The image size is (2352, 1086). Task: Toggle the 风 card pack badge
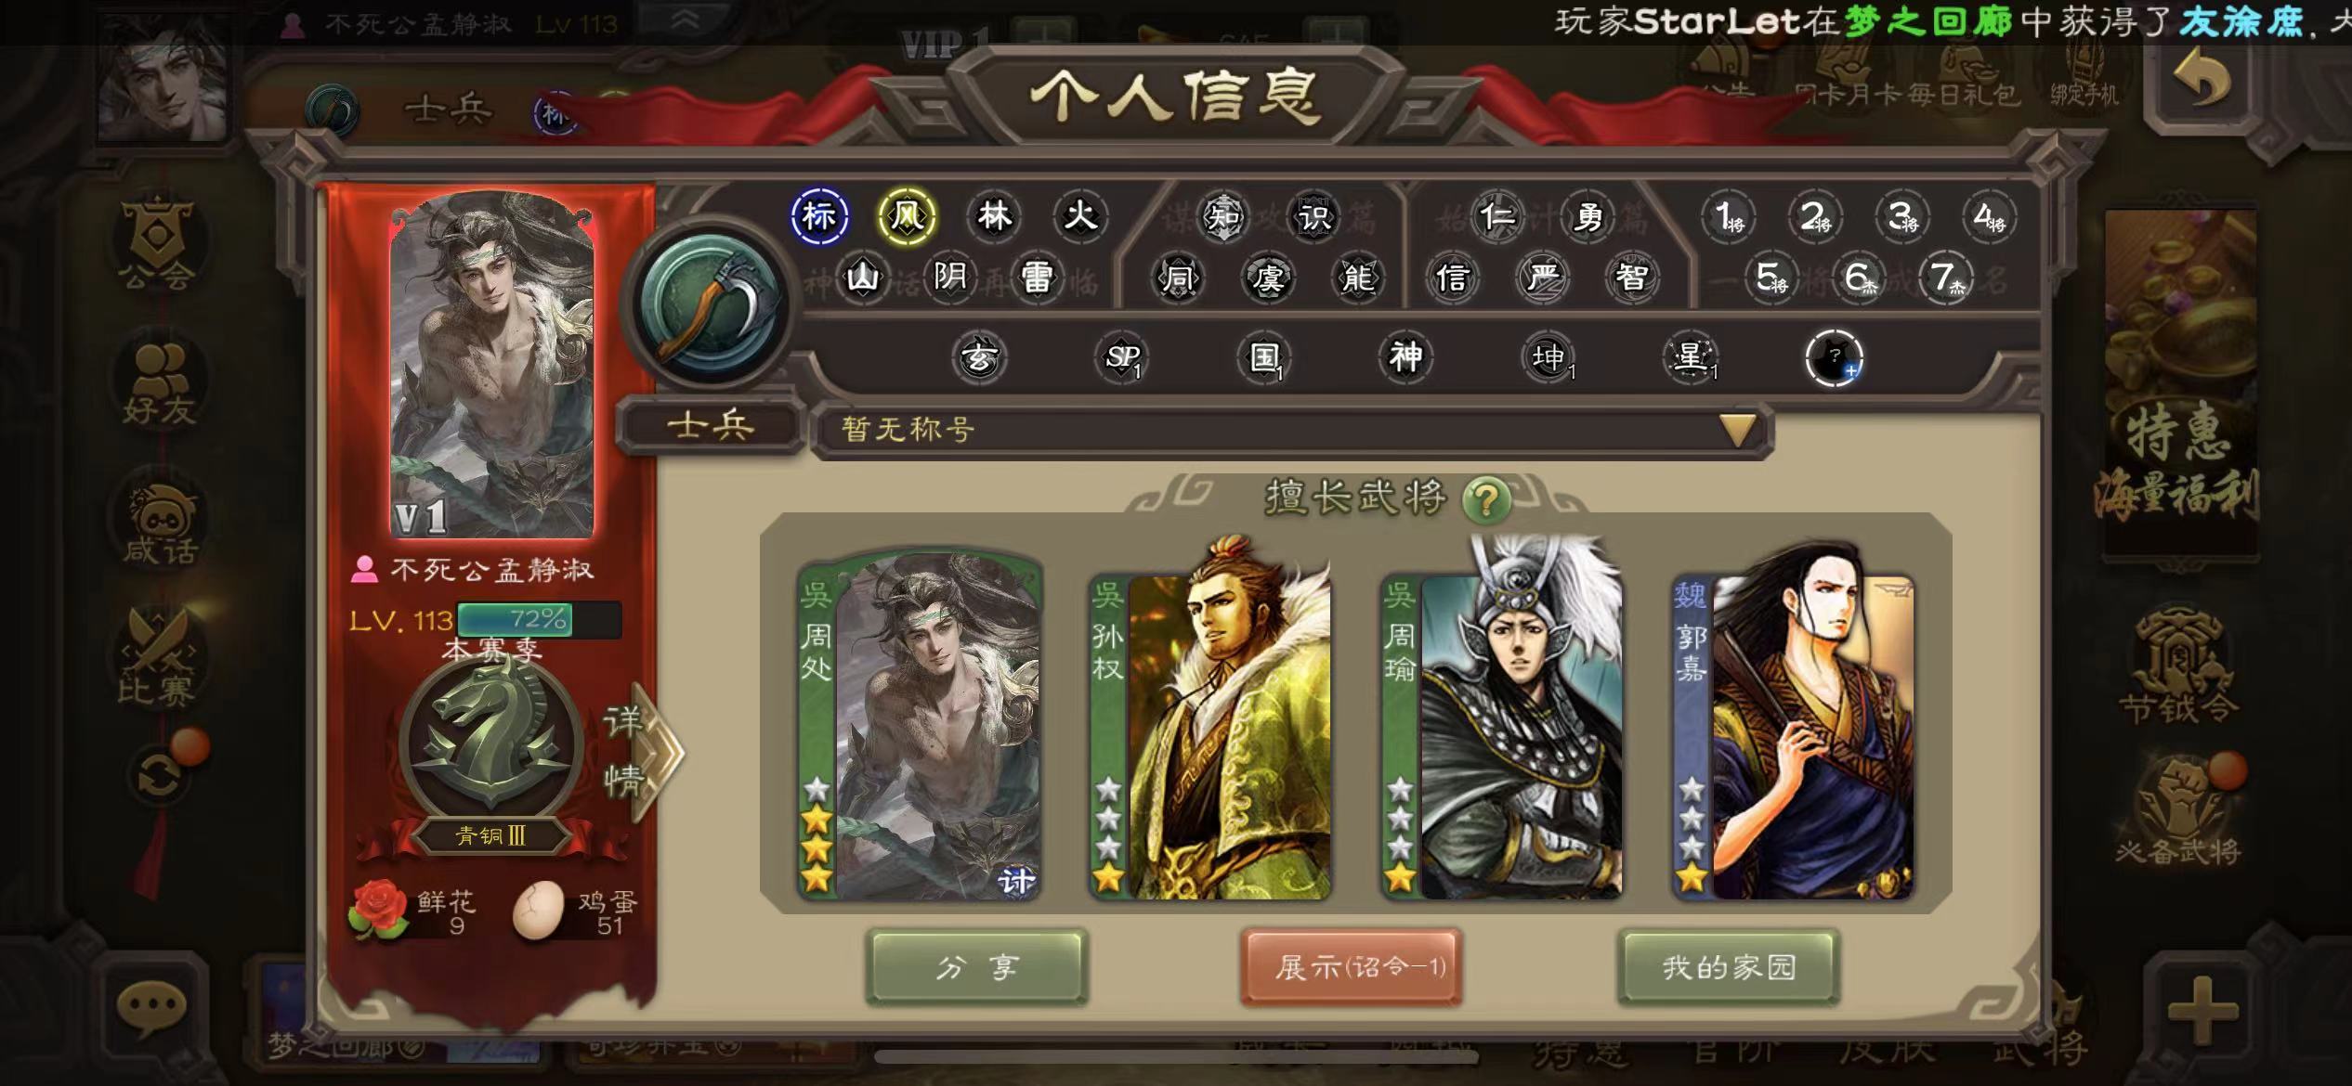907,217
